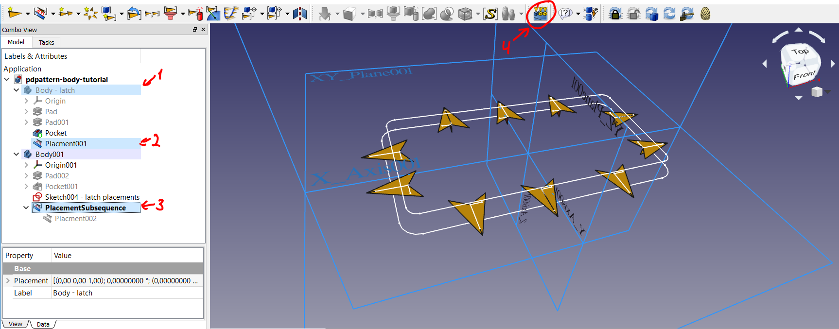
Task: Click the red funnel array filter icon
Action: click(x=170, y=14)
